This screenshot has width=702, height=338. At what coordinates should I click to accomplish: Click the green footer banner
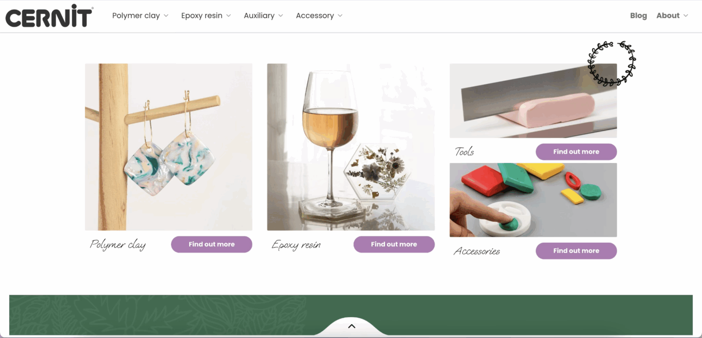tap(351, 315)
